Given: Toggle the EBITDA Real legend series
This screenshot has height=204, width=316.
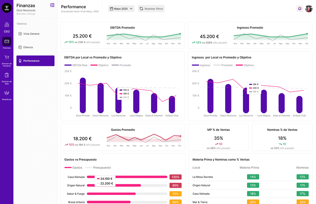Looking at the screenshot, I should [x=76, y=65].
